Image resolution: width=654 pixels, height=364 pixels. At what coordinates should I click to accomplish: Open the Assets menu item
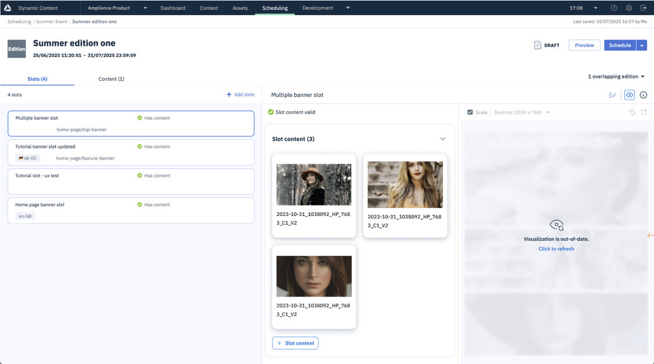pyautogui.click(x=240, y=8)
